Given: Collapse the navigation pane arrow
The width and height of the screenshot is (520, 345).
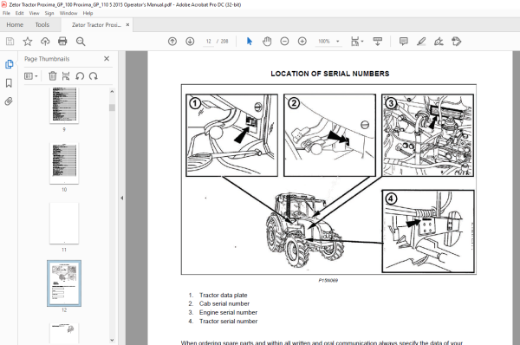Looking at the screenshot, I should coord(121,198).
